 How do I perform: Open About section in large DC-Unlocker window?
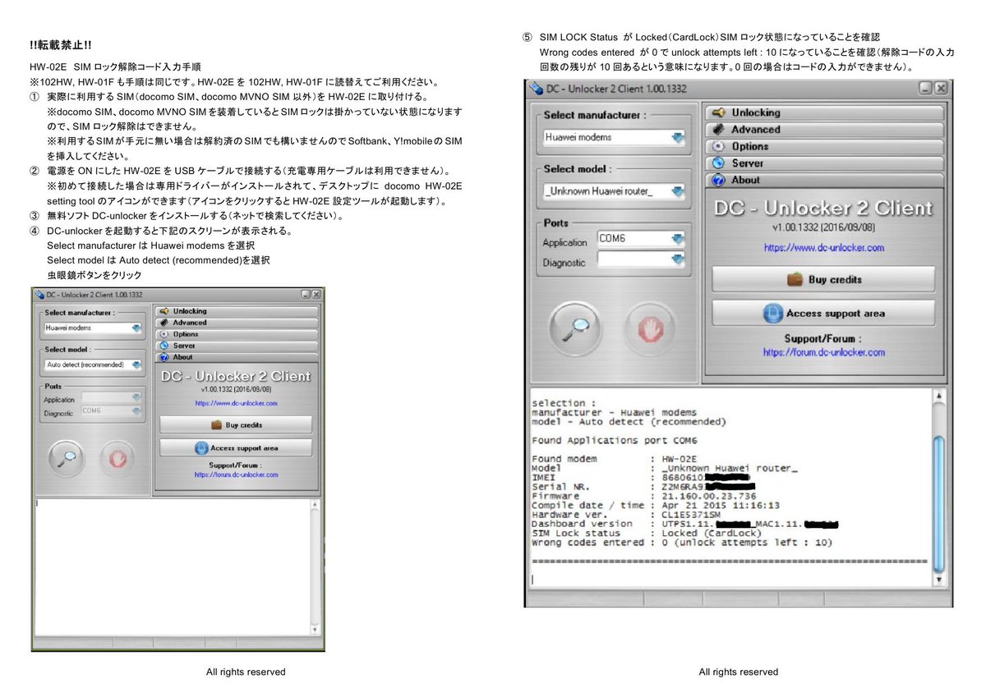[824, 180]
